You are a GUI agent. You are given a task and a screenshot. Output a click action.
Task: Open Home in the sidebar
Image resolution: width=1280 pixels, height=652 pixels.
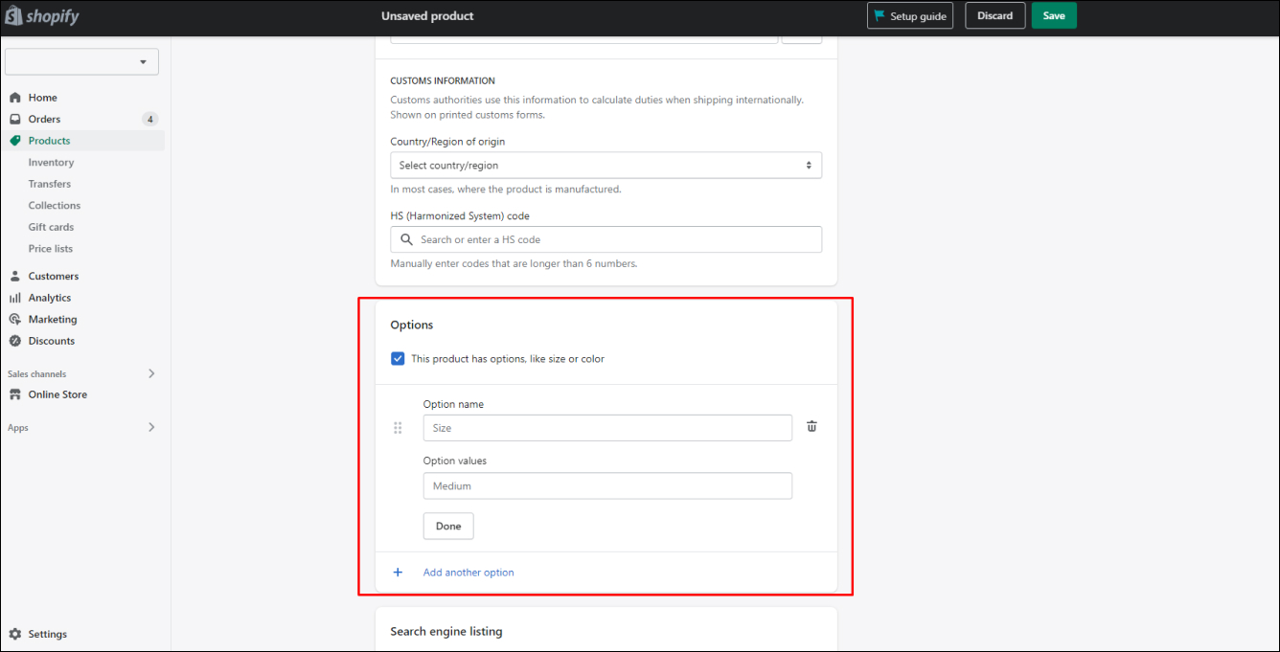click(43, 98)
